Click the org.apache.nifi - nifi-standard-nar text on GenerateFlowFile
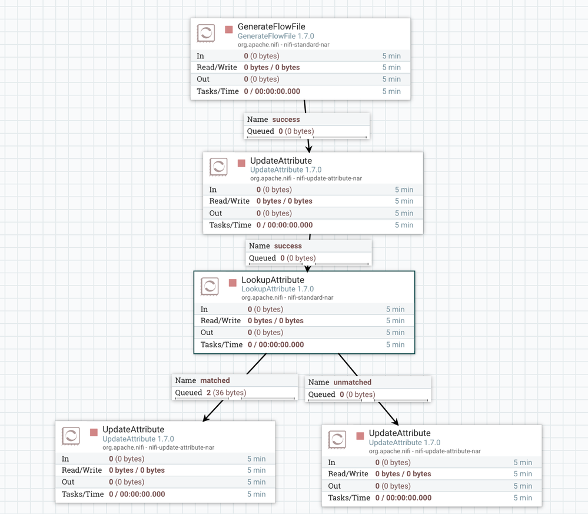The height and width of the screenshot is (514, 588). 284,45
